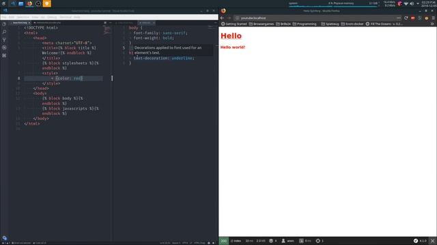Viewport: 437px width, 245px height.
Task: Open the Selection menu in VS Code
Action: (23, 17)
